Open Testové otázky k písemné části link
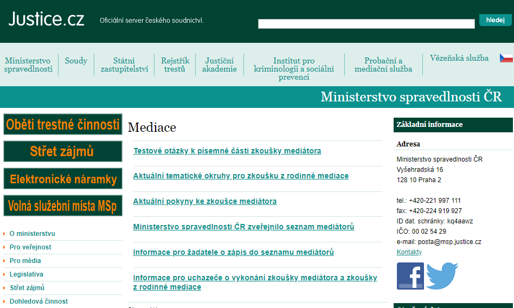 [x=227, y=151]
